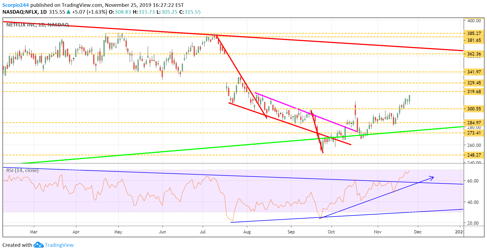Click the 362.36 price level label

(474, 54)
